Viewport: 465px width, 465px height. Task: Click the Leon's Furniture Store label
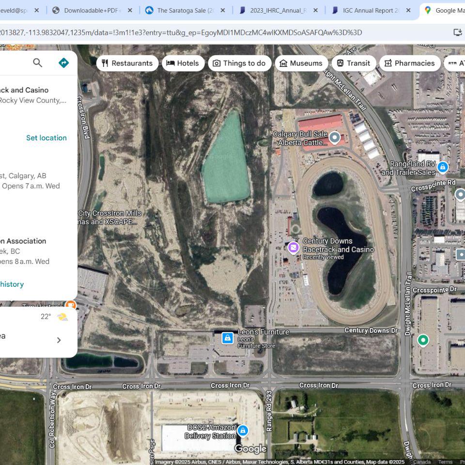[x=256, y=342]
